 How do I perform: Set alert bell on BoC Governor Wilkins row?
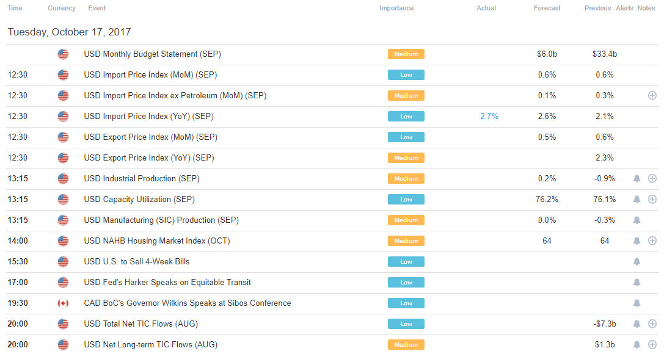pyautogui.click(x=637, y=303)
